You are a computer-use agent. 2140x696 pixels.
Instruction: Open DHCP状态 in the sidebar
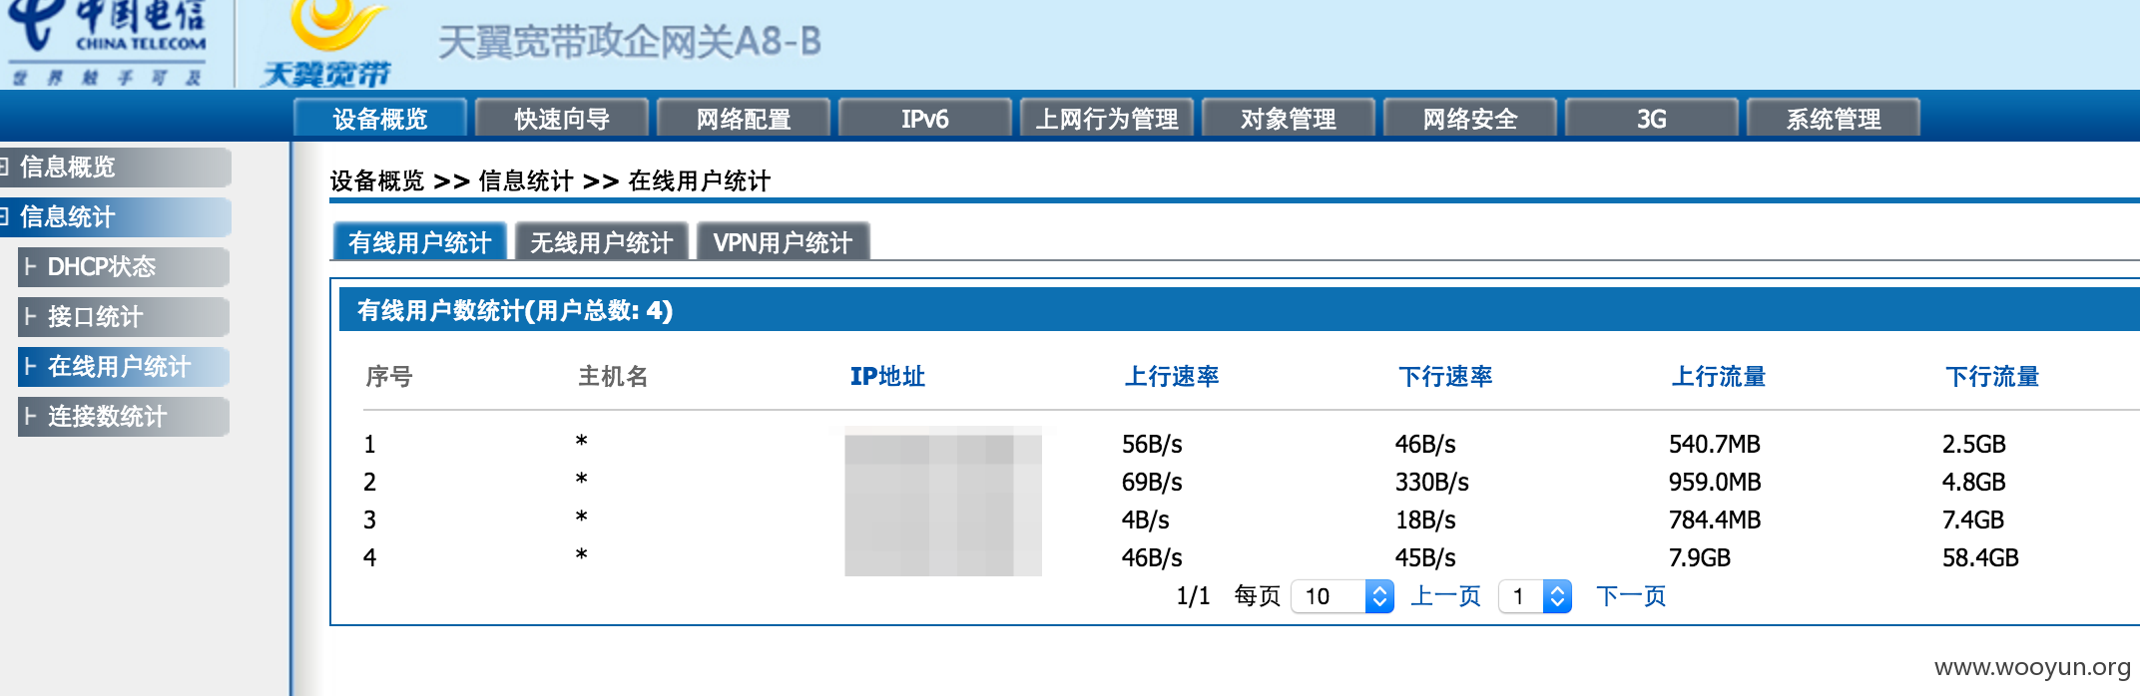click(x=124, y=266)
